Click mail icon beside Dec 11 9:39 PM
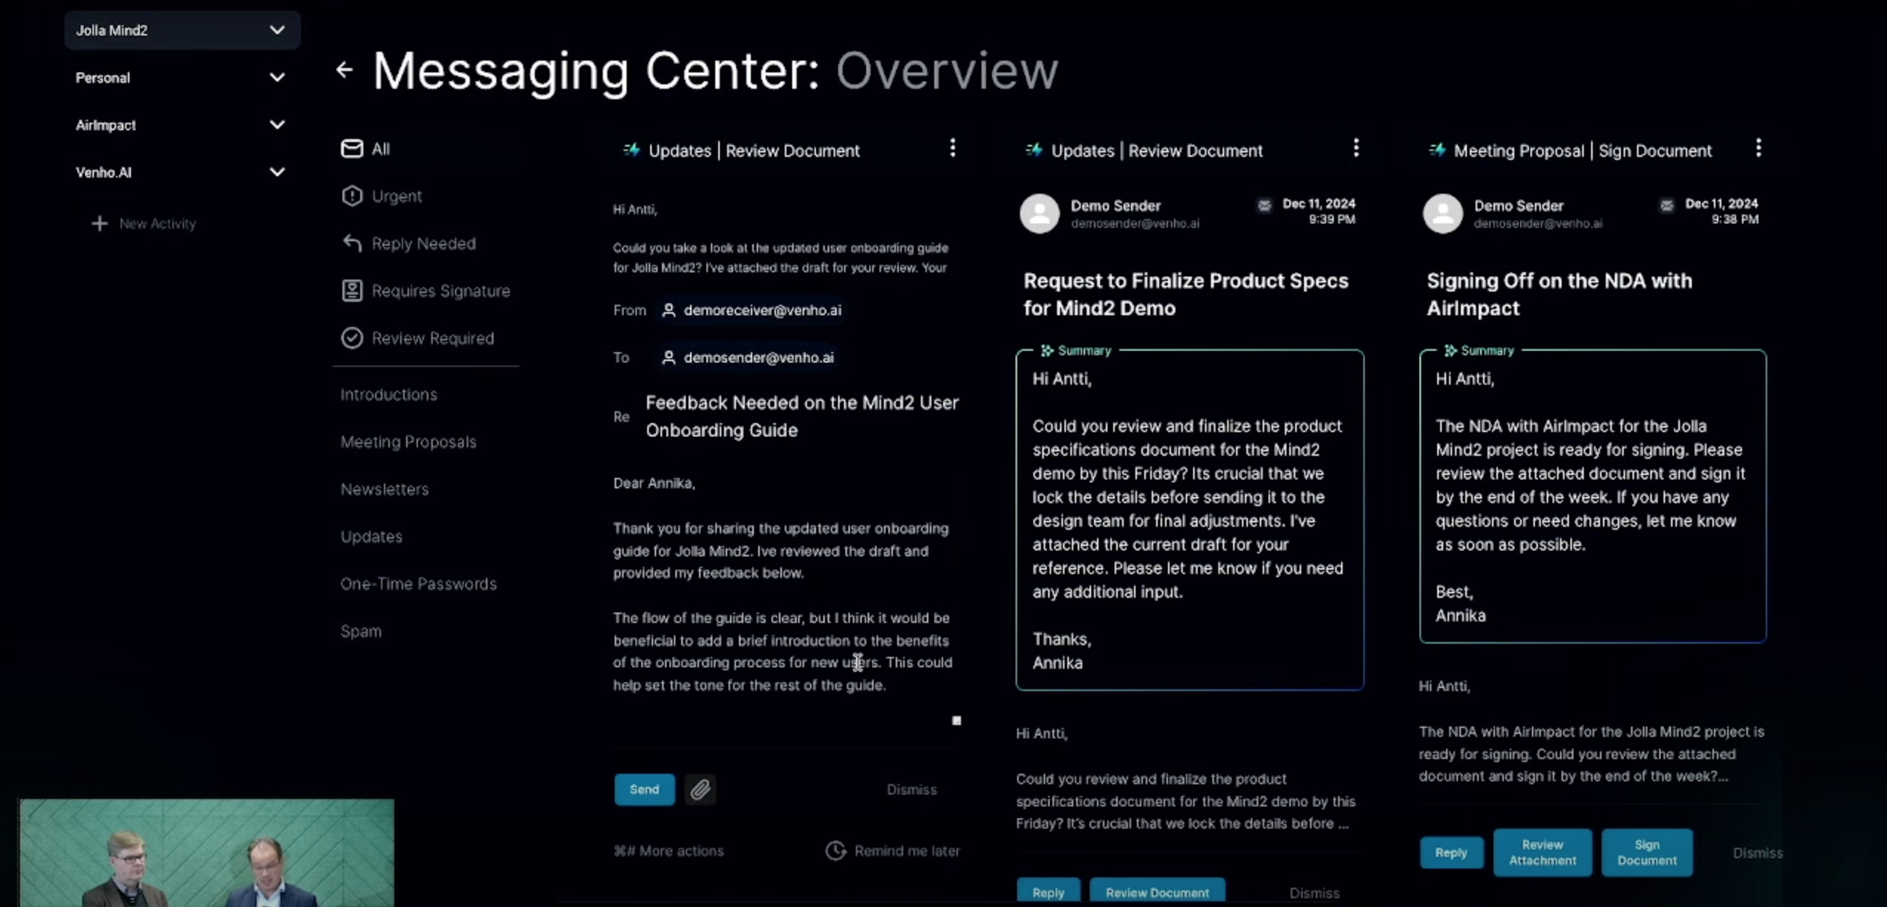 1264,205
